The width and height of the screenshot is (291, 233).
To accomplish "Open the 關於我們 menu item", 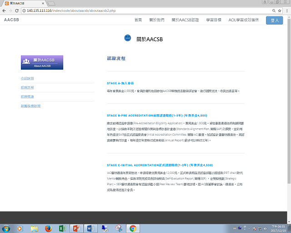I will pyautogui.click(x=157, y=20).
